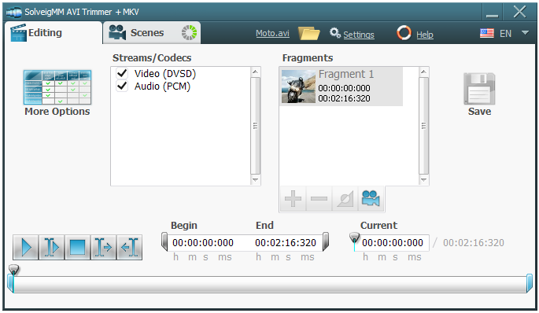The image size is (539, 313).
Task: Start playback with the Play button
Action: [x=26, y=247]
